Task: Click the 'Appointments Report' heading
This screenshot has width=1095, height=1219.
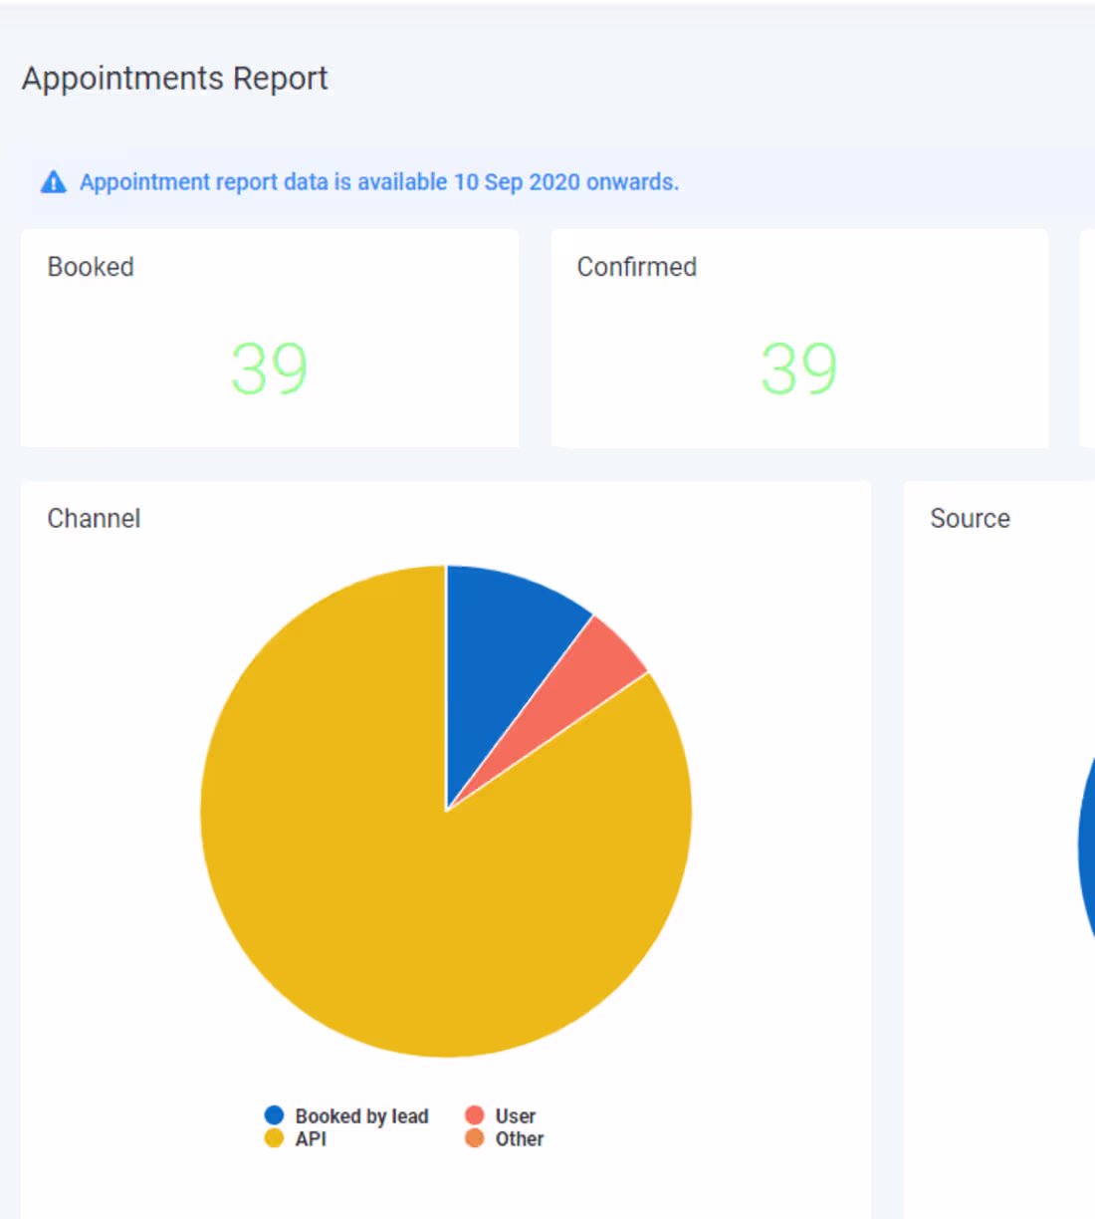Action: point(174,78)
